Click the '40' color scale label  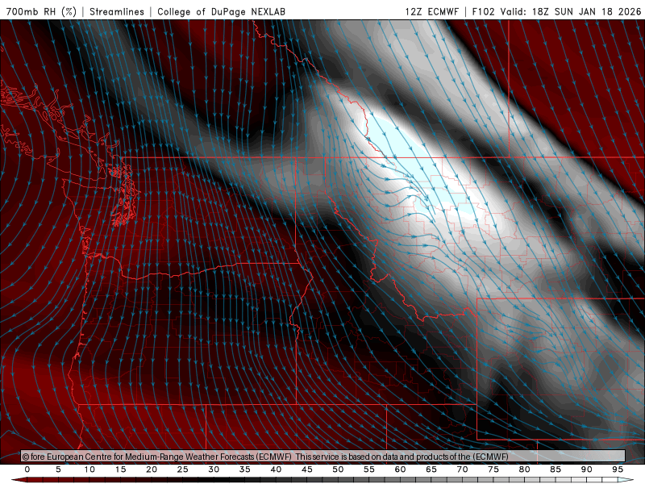(276, 469)
